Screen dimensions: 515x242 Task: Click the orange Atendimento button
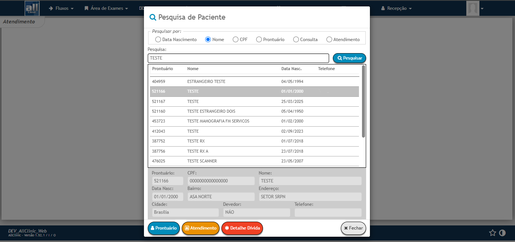(201, 228)
